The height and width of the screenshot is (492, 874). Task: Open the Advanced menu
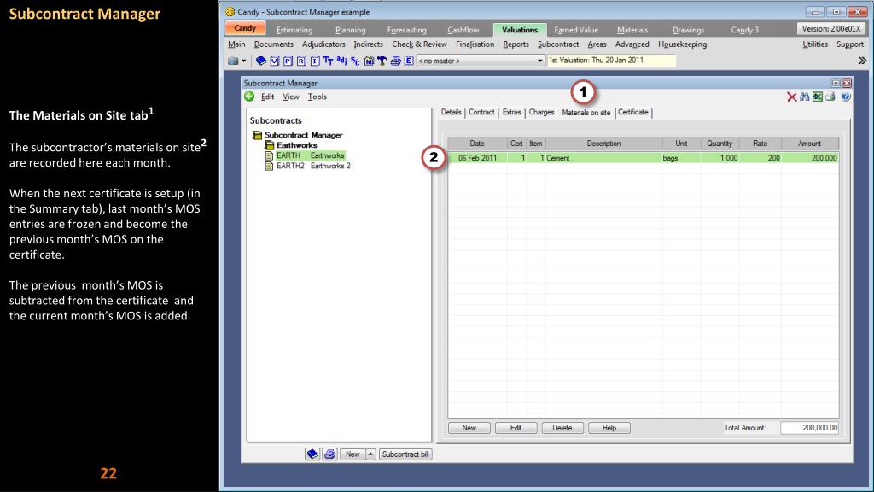point(632,44)
